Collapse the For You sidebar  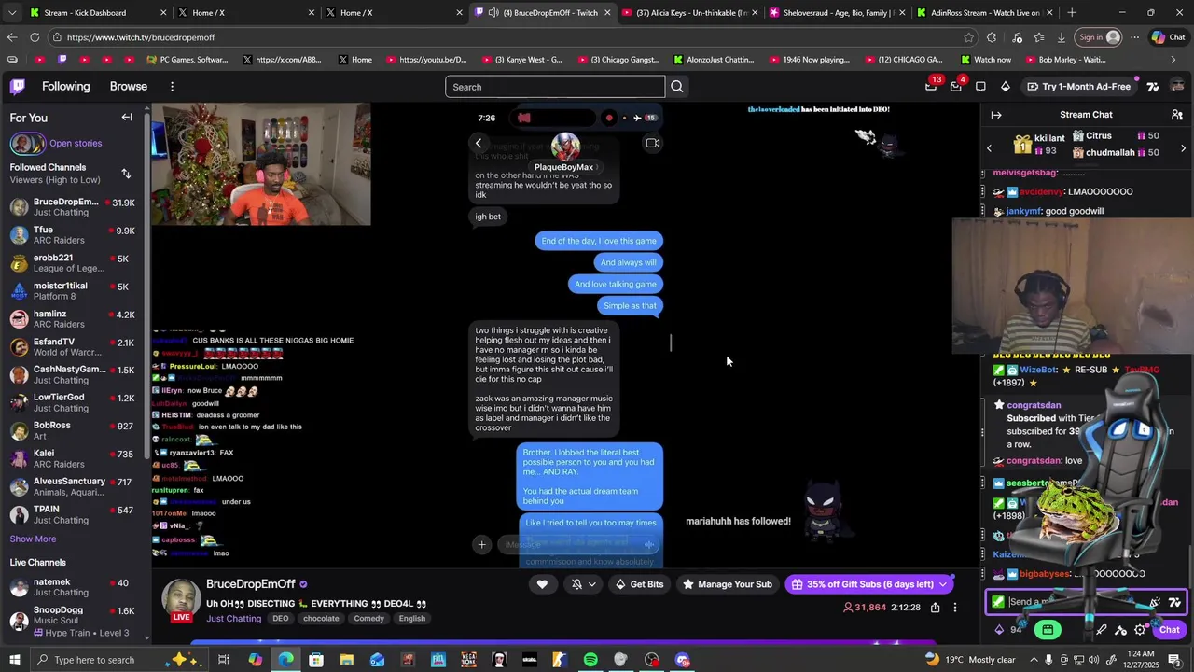click(127, 118)
